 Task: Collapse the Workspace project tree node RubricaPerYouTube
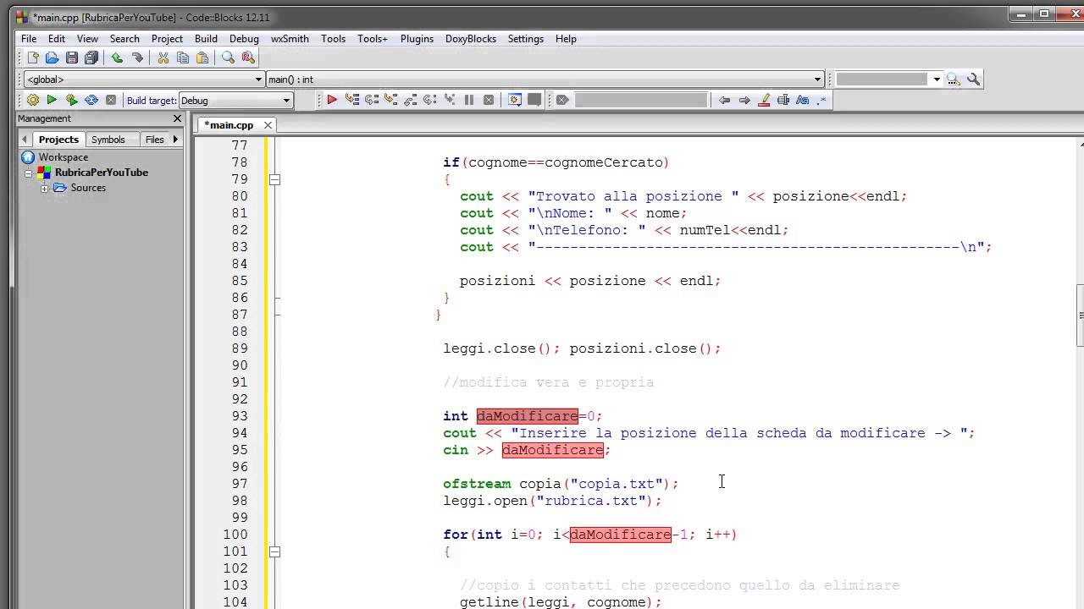coord(28,173)
